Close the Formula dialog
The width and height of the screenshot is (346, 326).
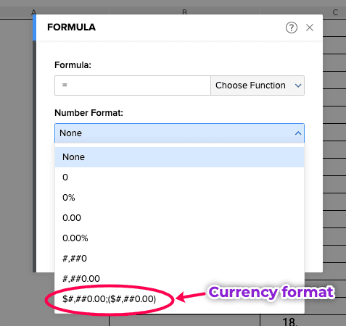(x=310, y=28)
